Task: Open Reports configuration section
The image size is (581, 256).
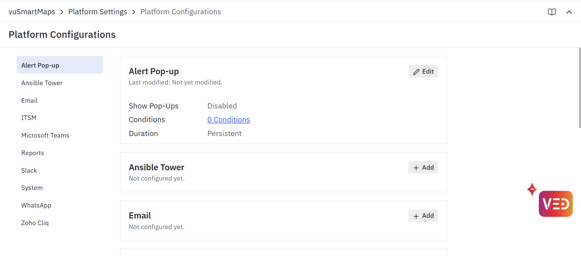Action: (33, 153)
